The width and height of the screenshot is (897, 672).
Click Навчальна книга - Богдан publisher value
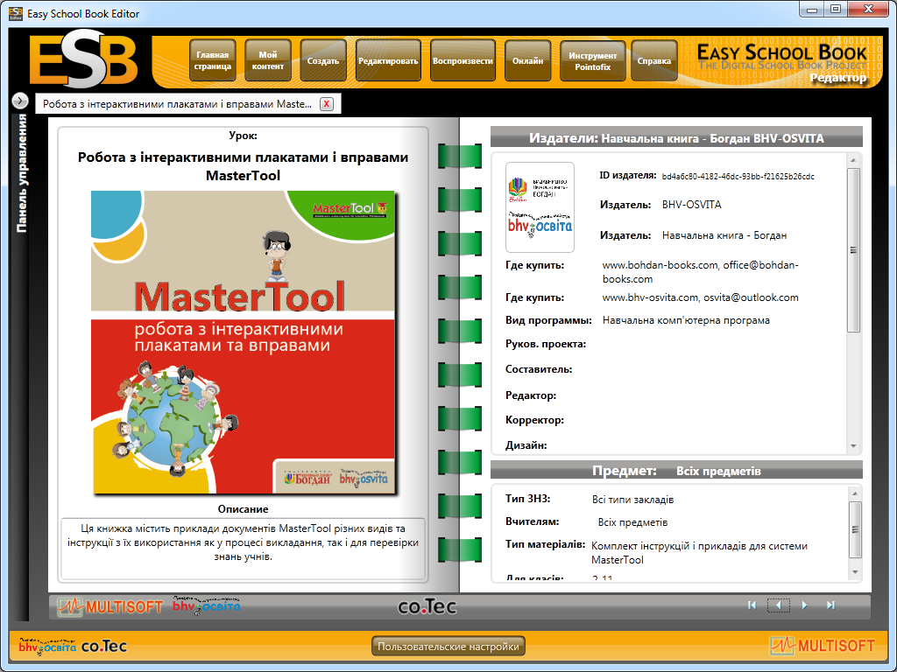coord(724,235)
